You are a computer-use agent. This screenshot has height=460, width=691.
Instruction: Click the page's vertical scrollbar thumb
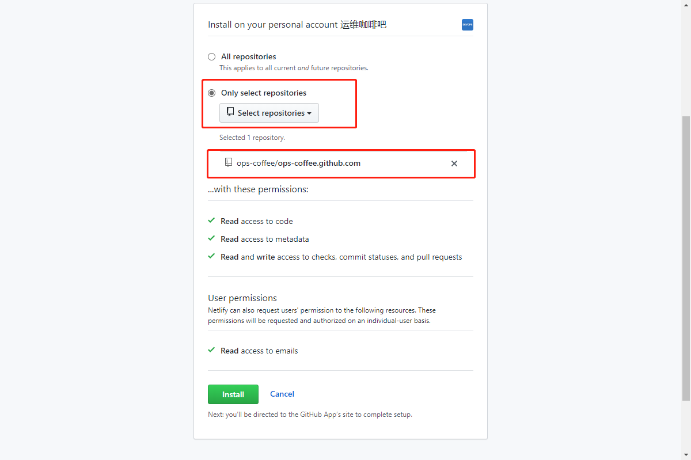(x=686, y=258)
